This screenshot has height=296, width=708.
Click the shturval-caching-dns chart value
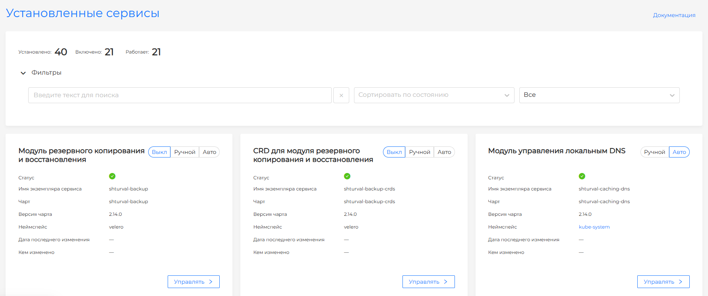click(x=604, y=202)
